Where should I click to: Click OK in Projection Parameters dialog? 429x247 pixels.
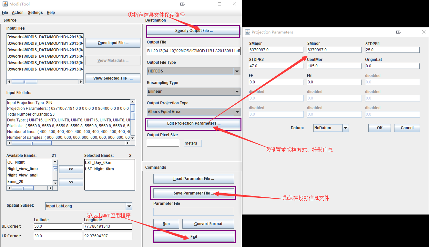coord(379,128)
